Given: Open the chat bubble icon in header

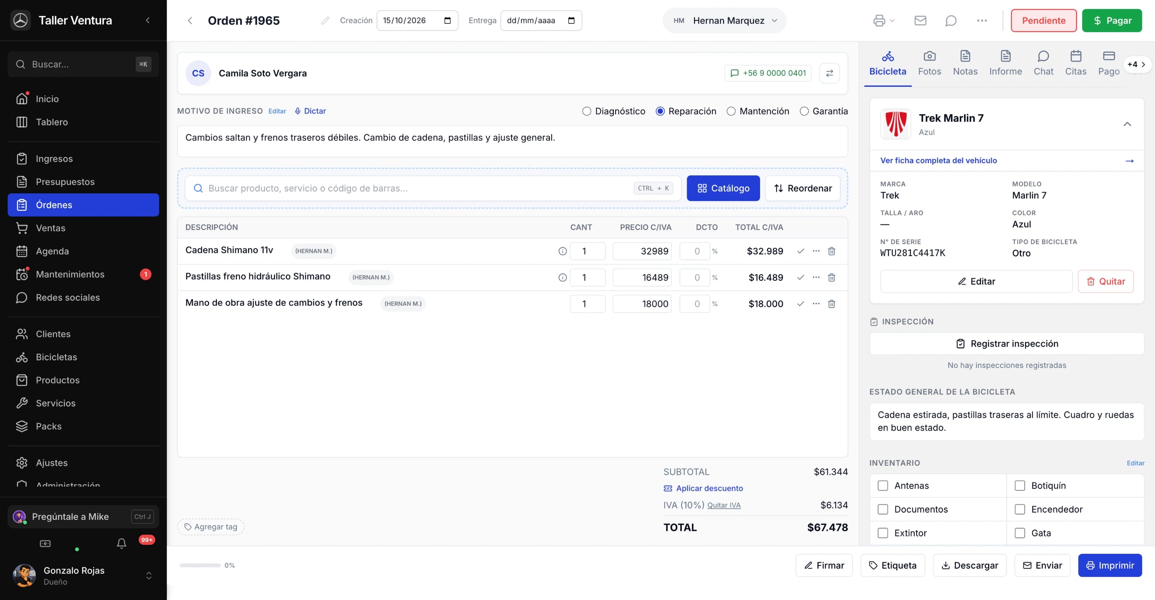Looking at the screenshot, I should (951, 21).
